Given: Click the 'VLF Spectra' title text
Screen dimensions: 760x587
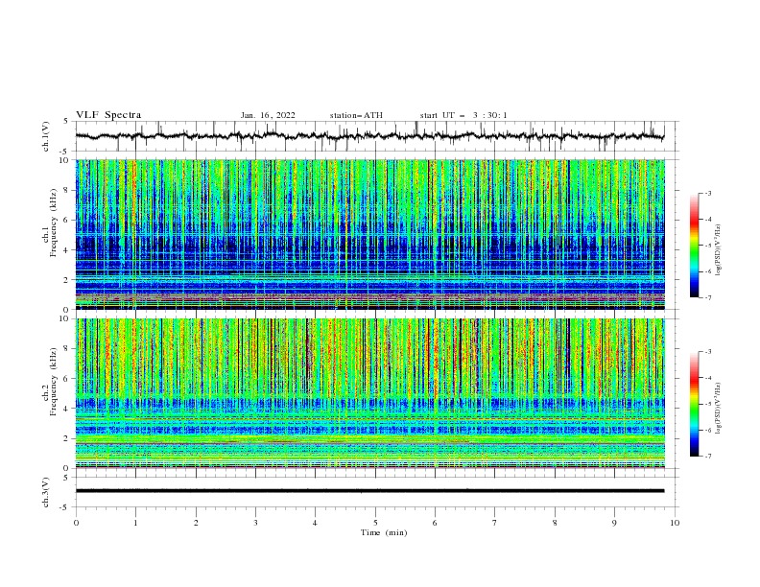Looking at the screenshot, I should [108, 115].
